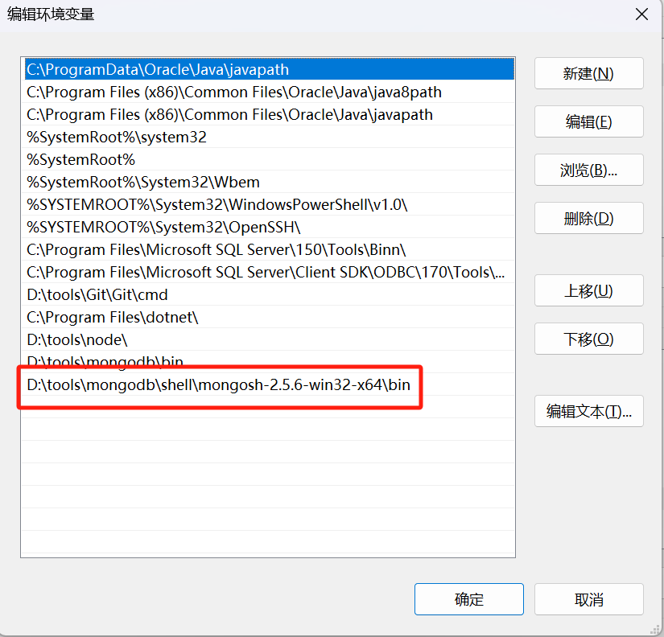
Task: Select the WindowsPowerShell\v1.0\ entry
Action: 269,204
